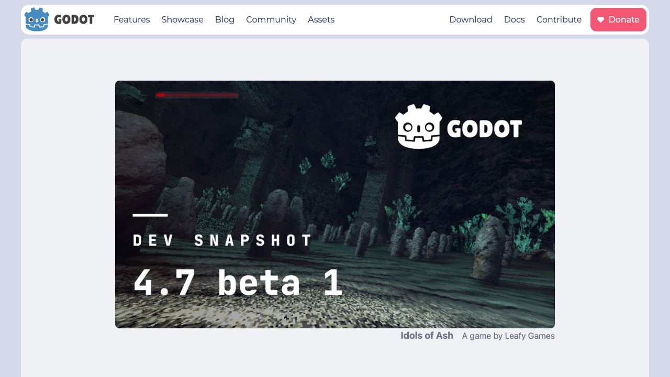Open the 4.7 beta 1 dev snapshot banner
Image resolution: width=670 pixels, height=377 pixels.
(335, 204)
